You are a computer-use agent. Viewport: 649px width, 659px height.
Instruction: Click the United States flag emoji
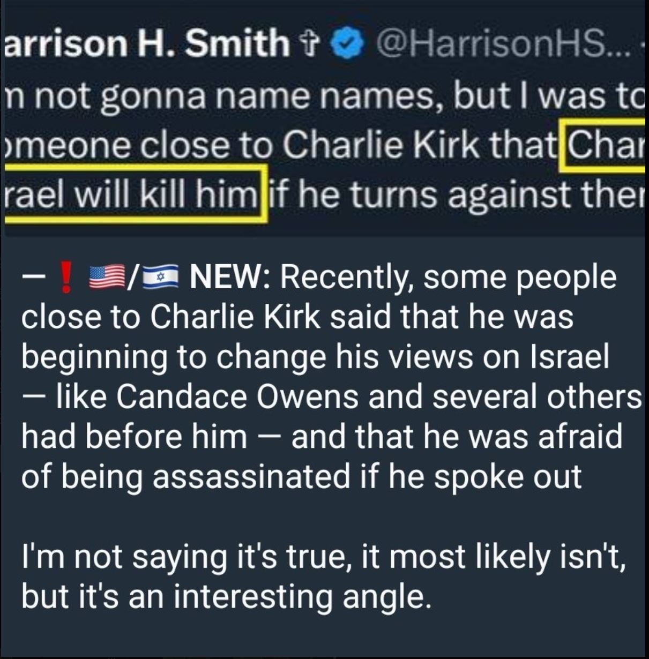coord(106,278)
